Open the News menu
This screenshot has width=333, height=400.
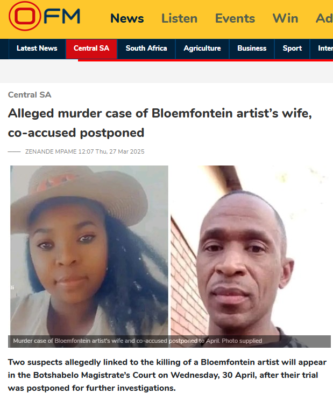point(127,18)
